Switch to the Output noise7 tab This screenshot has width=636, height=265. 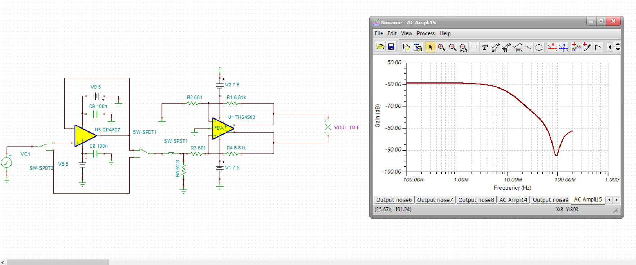point(435,200)
